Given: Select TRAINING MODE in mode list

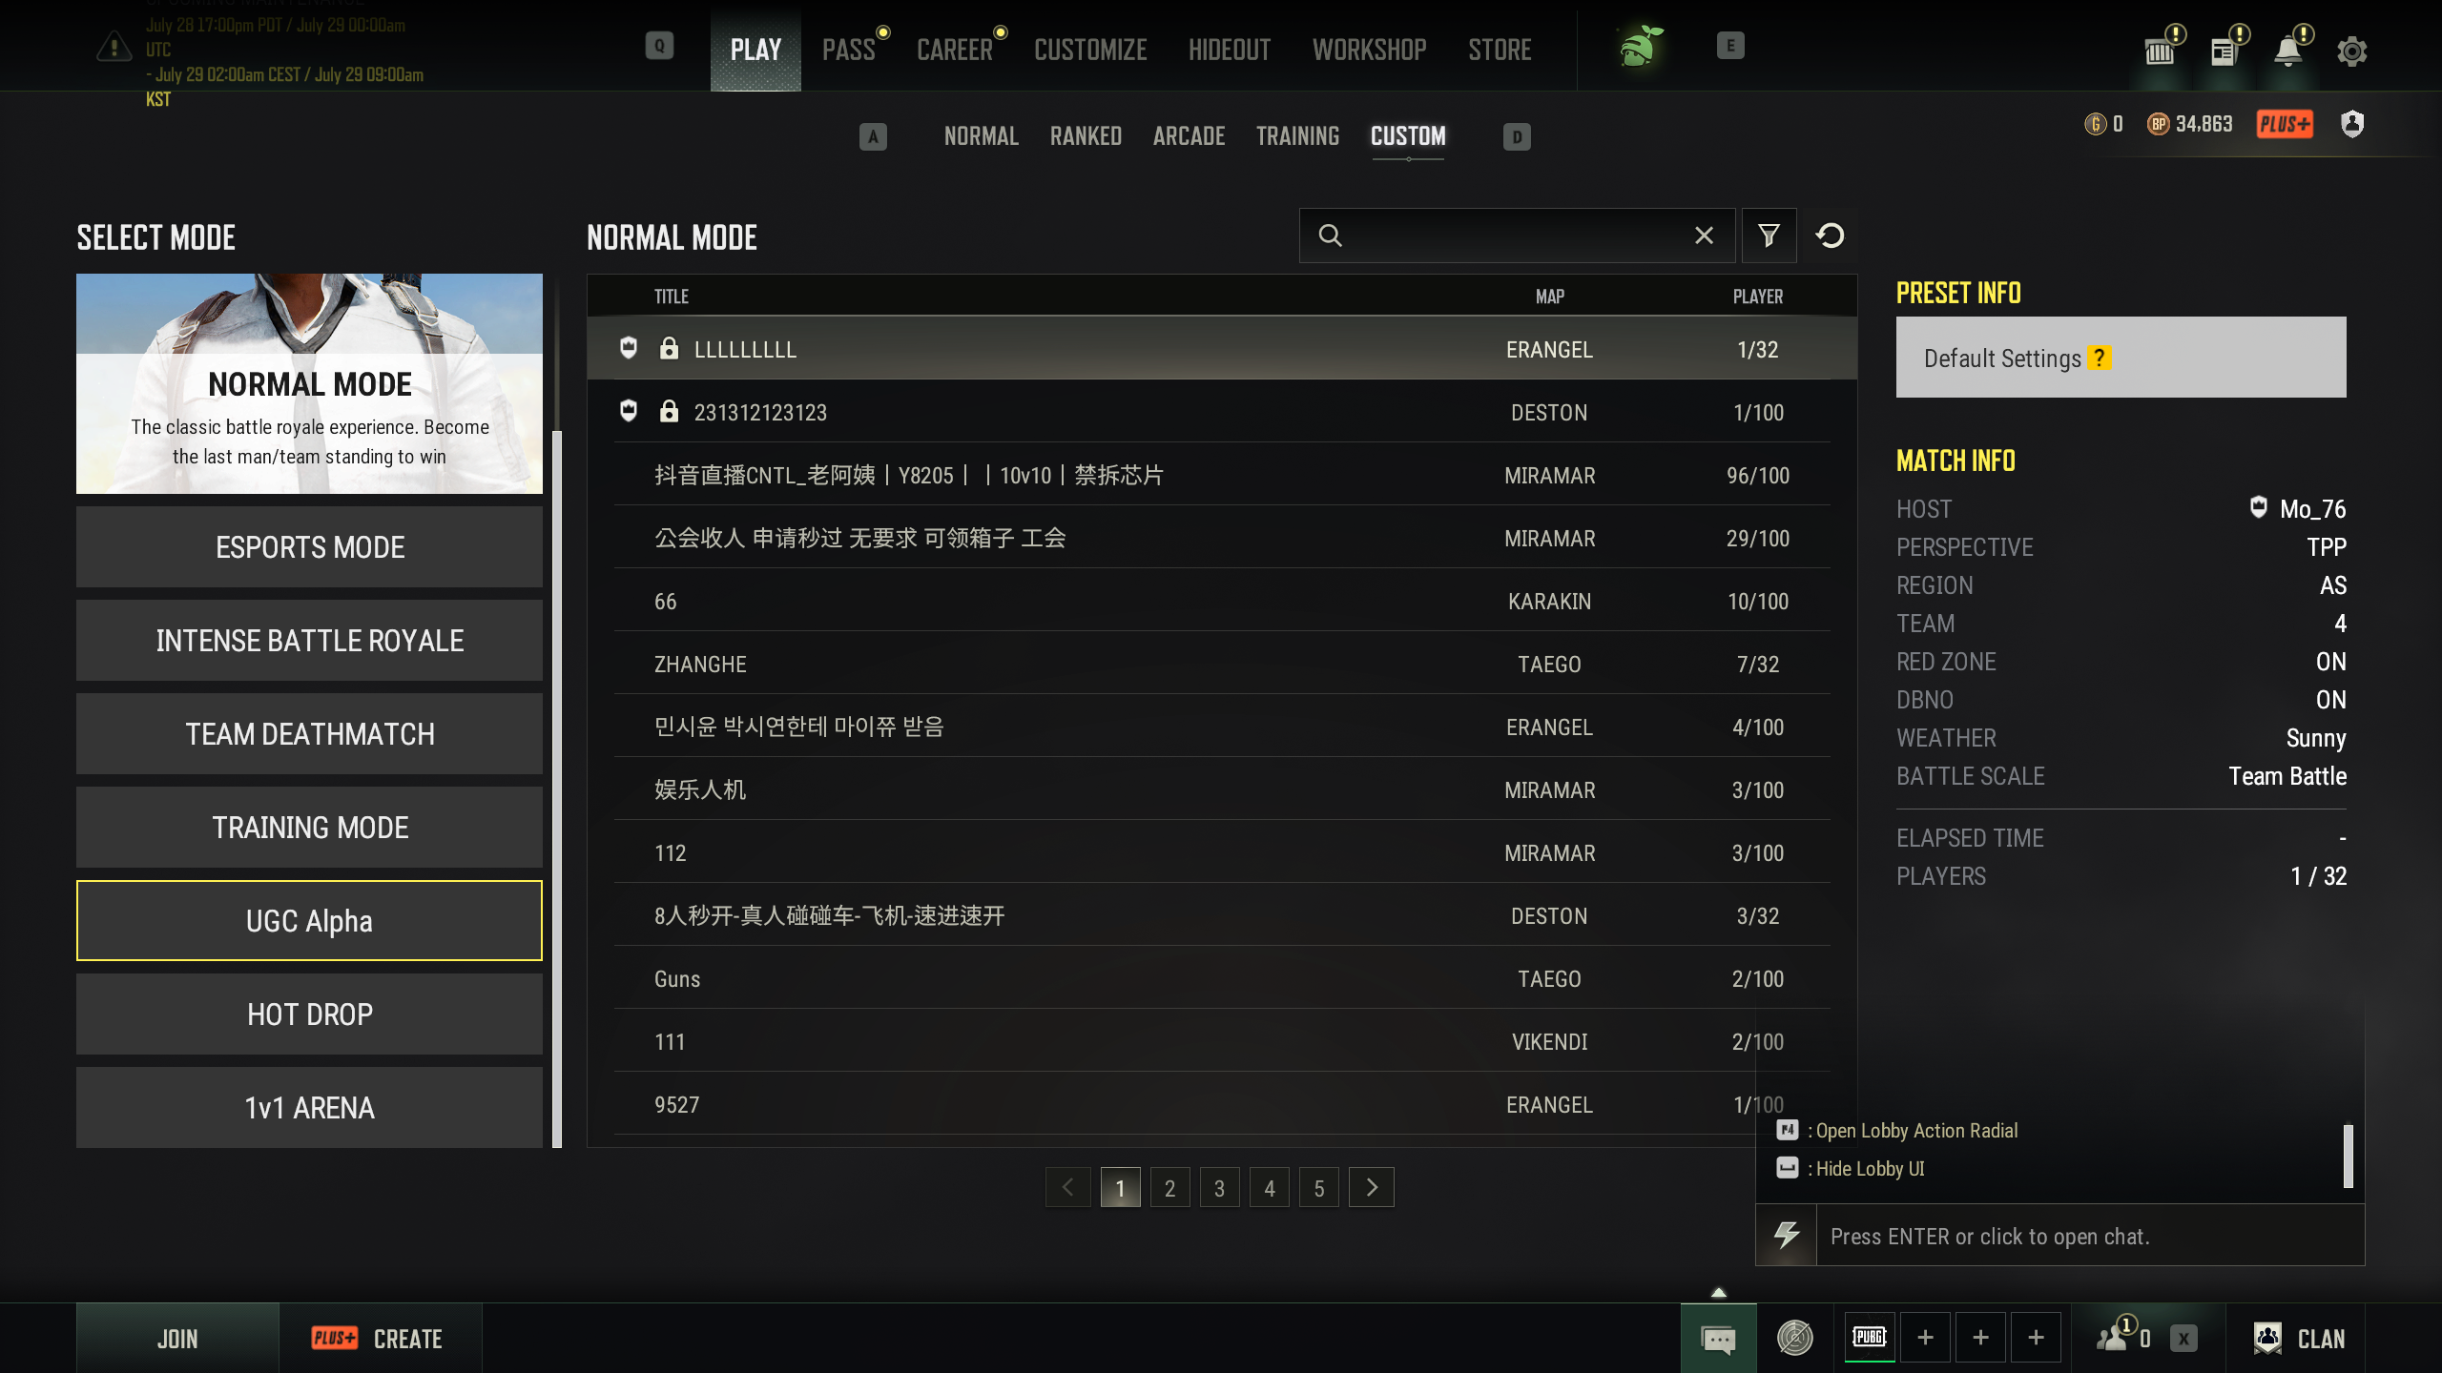Looking at the screenshot, I should (309, 828).
